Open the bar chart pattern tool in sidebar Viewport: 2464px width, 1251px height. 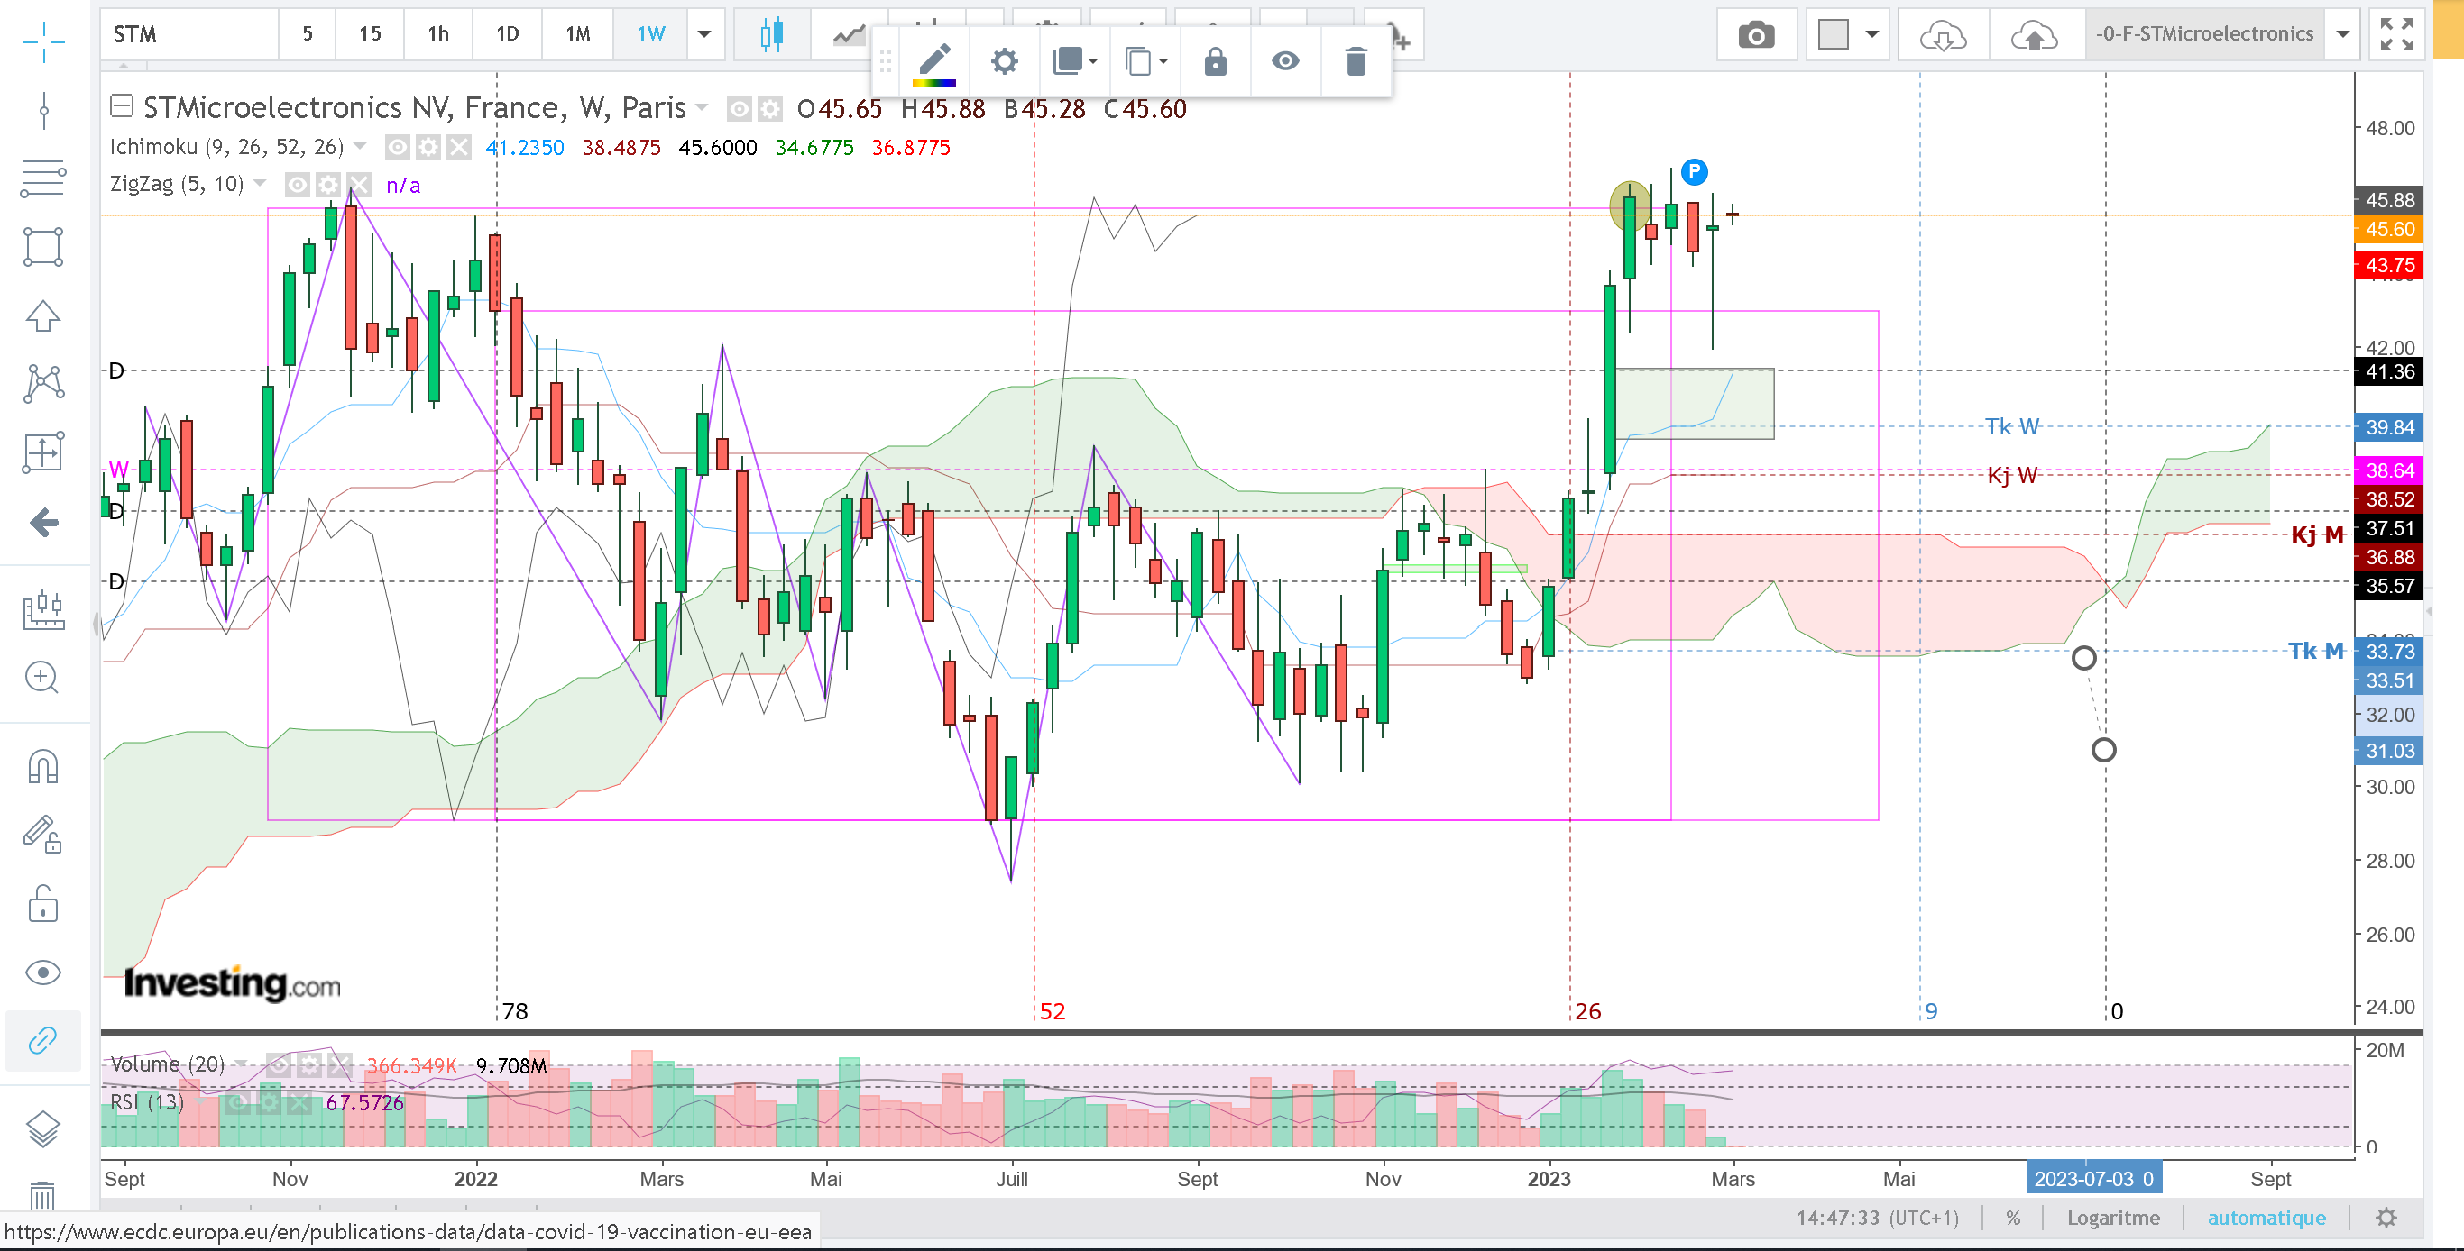43,611
